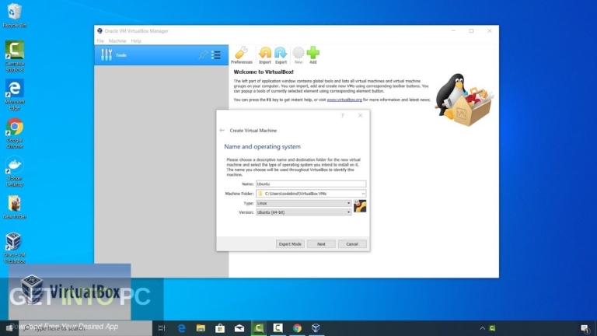597x336 pixels.
Task: Open the New folder desktop icon
Action: point(15,207)
